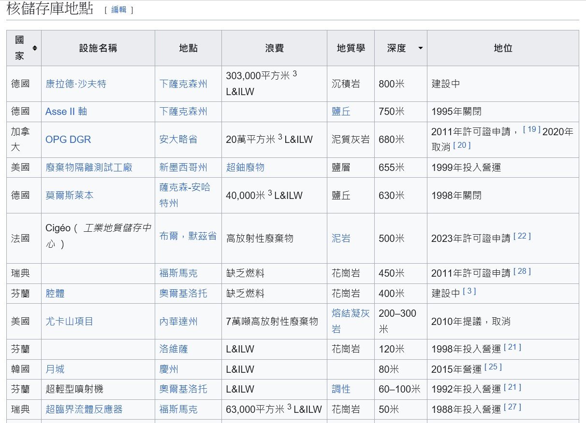586x423 pixels.
Task: Click the 地質學 column header
Action: [x=351, y=48]
